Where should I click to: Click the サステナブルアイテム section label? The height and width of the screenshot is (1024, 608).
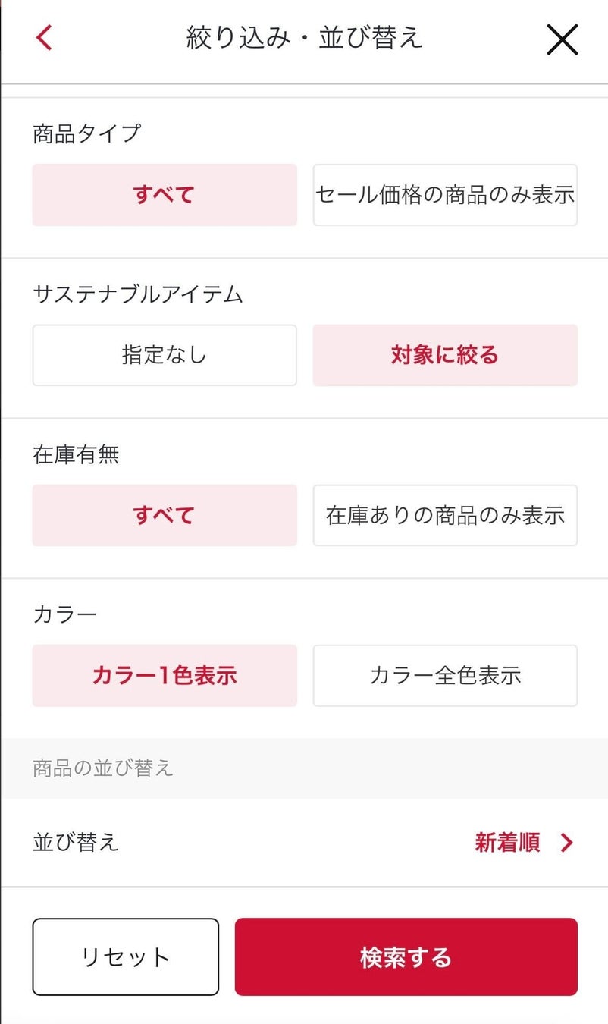coord(138,294)
